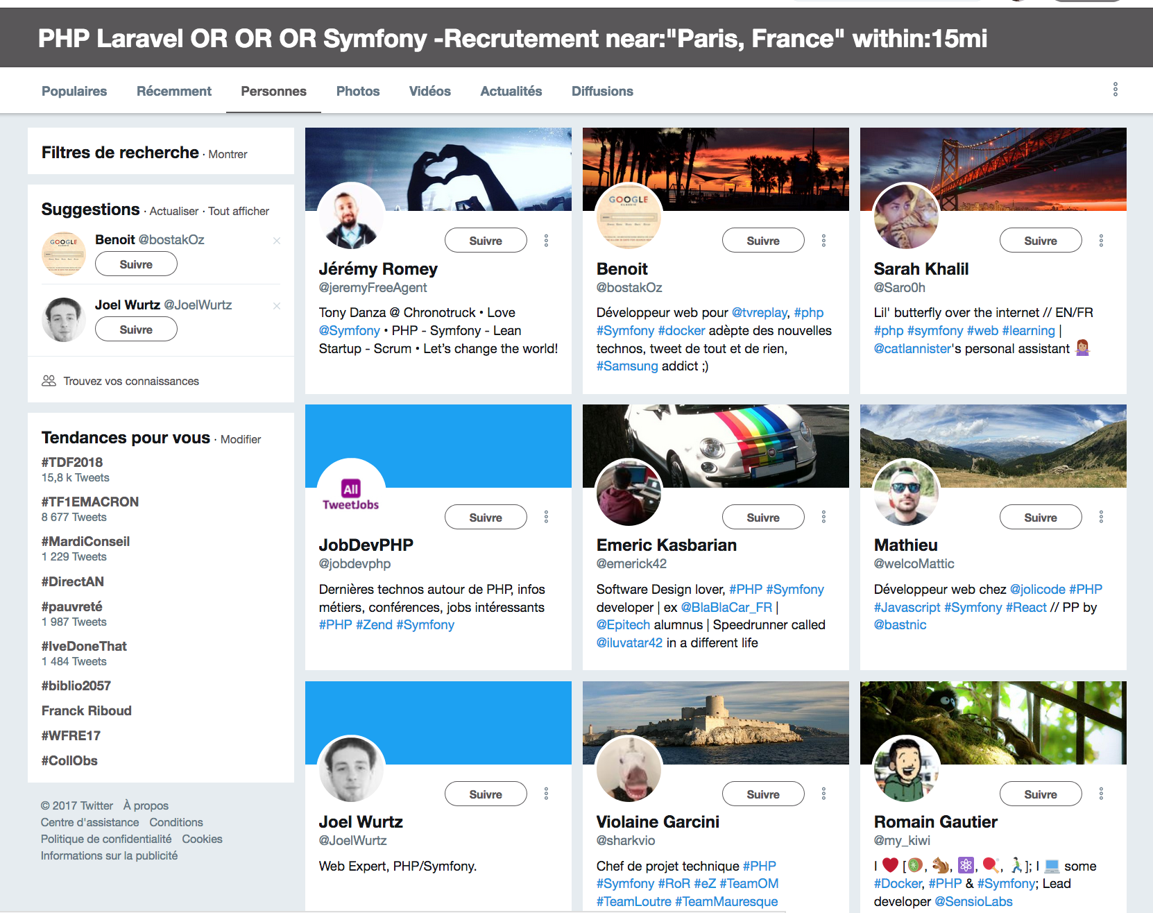
Task: Dismiss the Joel Wurtz suggestion
Action: 277,306
